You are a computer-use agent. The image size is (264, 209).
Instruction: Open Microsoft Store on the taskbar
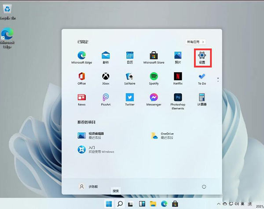[175, 204]
